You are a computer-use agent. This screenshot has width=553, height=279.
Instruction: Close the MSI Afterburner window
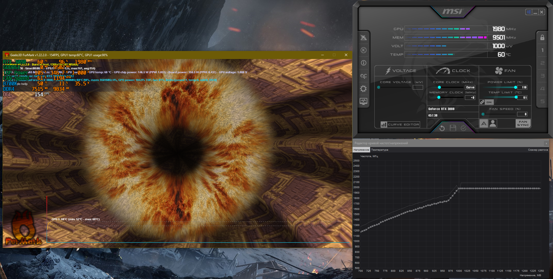[x=542, y=12]
